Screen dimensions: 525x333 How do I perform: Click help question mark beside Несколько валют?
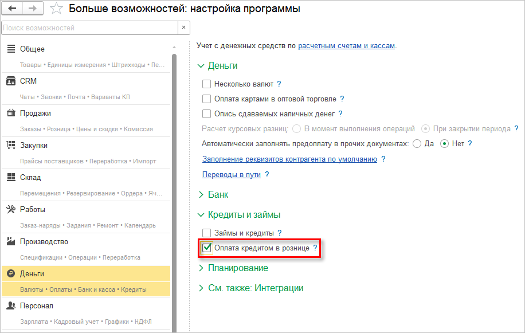(x=279, y=84)
